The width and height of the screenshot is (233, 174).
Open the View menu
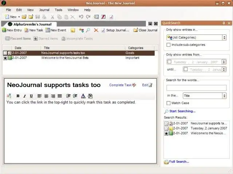tap(30, 10)
